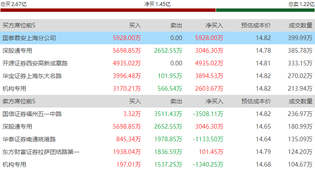The height and width of the screenshot is (170, 315).
Task: Click the 101.45万 net buy value
Action: click(211, 152)
